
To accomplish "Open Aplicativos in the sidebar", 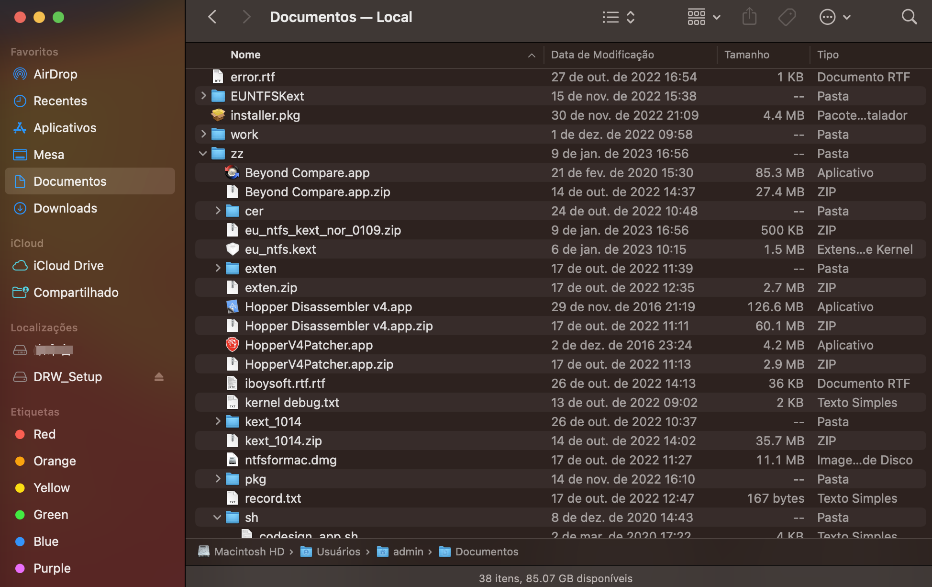I will pos(90,128).
